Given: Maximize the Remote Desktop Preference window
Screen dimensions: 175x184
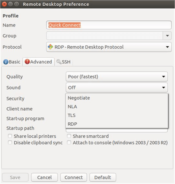Looking at the screenshot, I should [17, 4].
